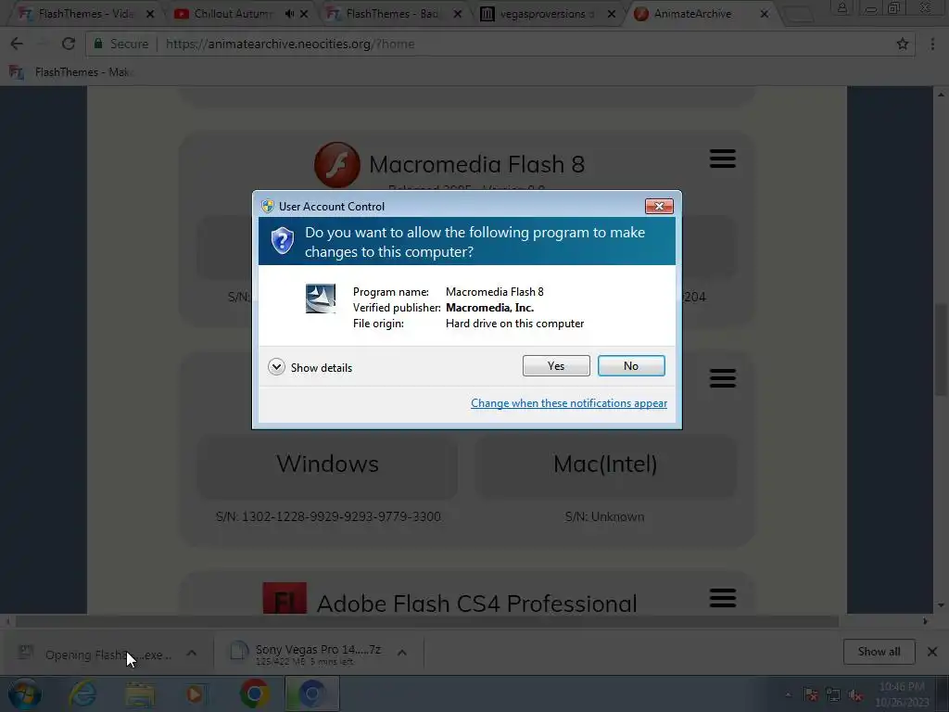The width and height of the screenshot is (949, 712).
Task: Click Show all downloads button
Action: click(879, 652)
